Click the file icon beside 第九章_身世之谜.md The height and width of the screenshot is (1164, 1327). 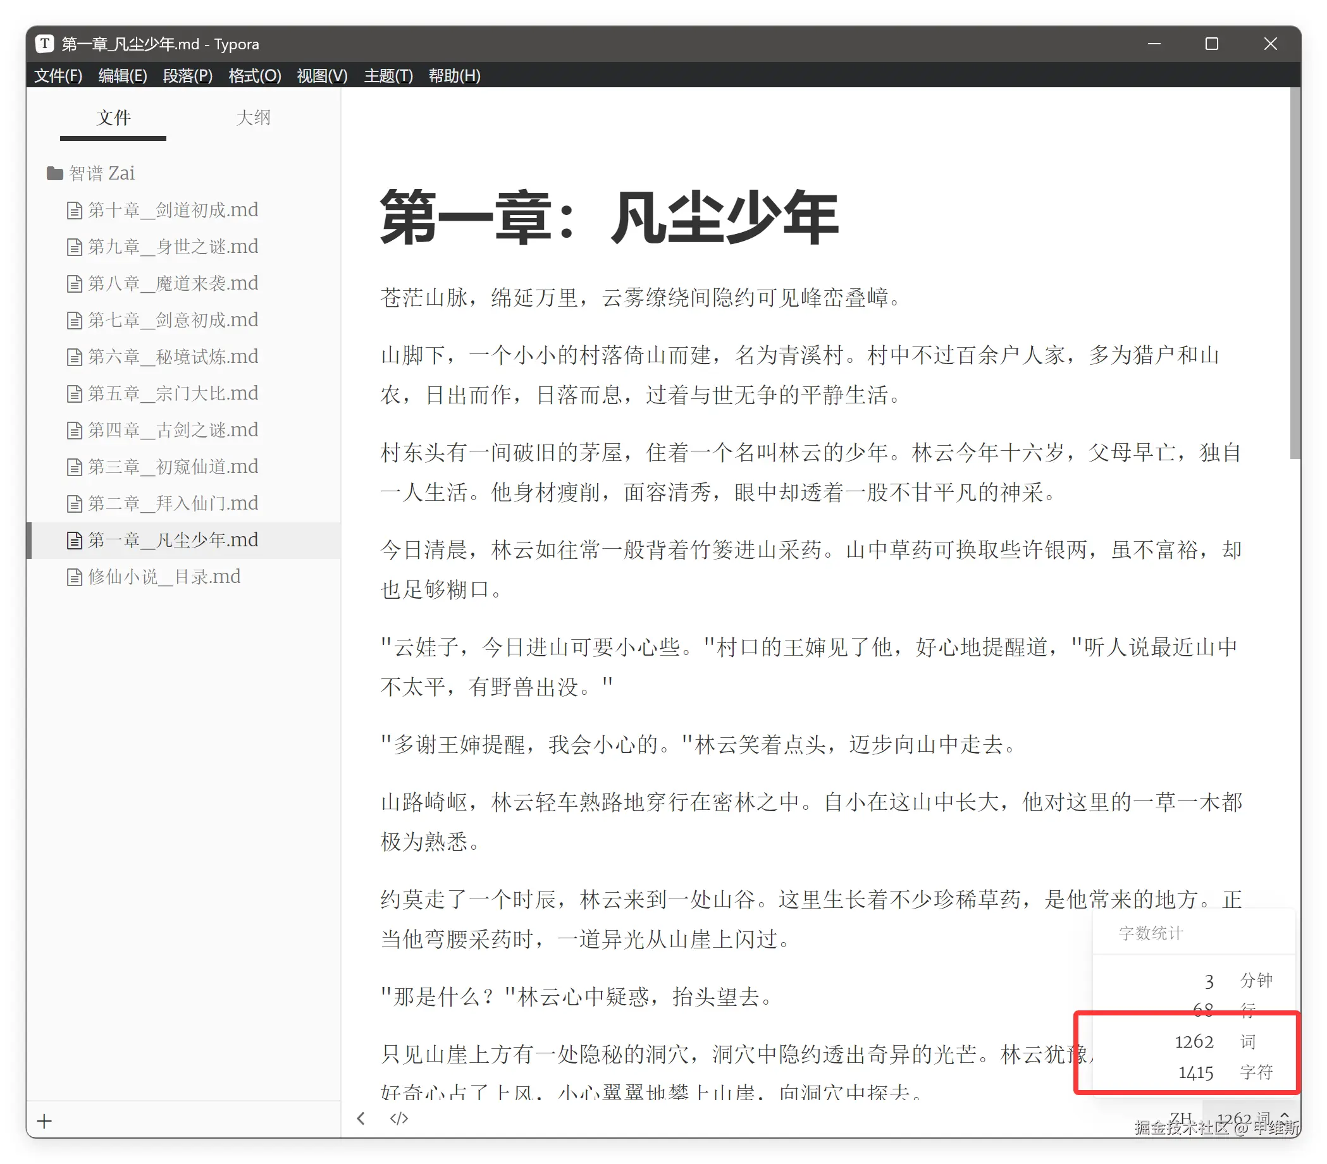75,247
